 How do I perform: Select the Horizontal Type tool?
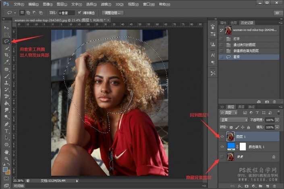click(6, 131)
